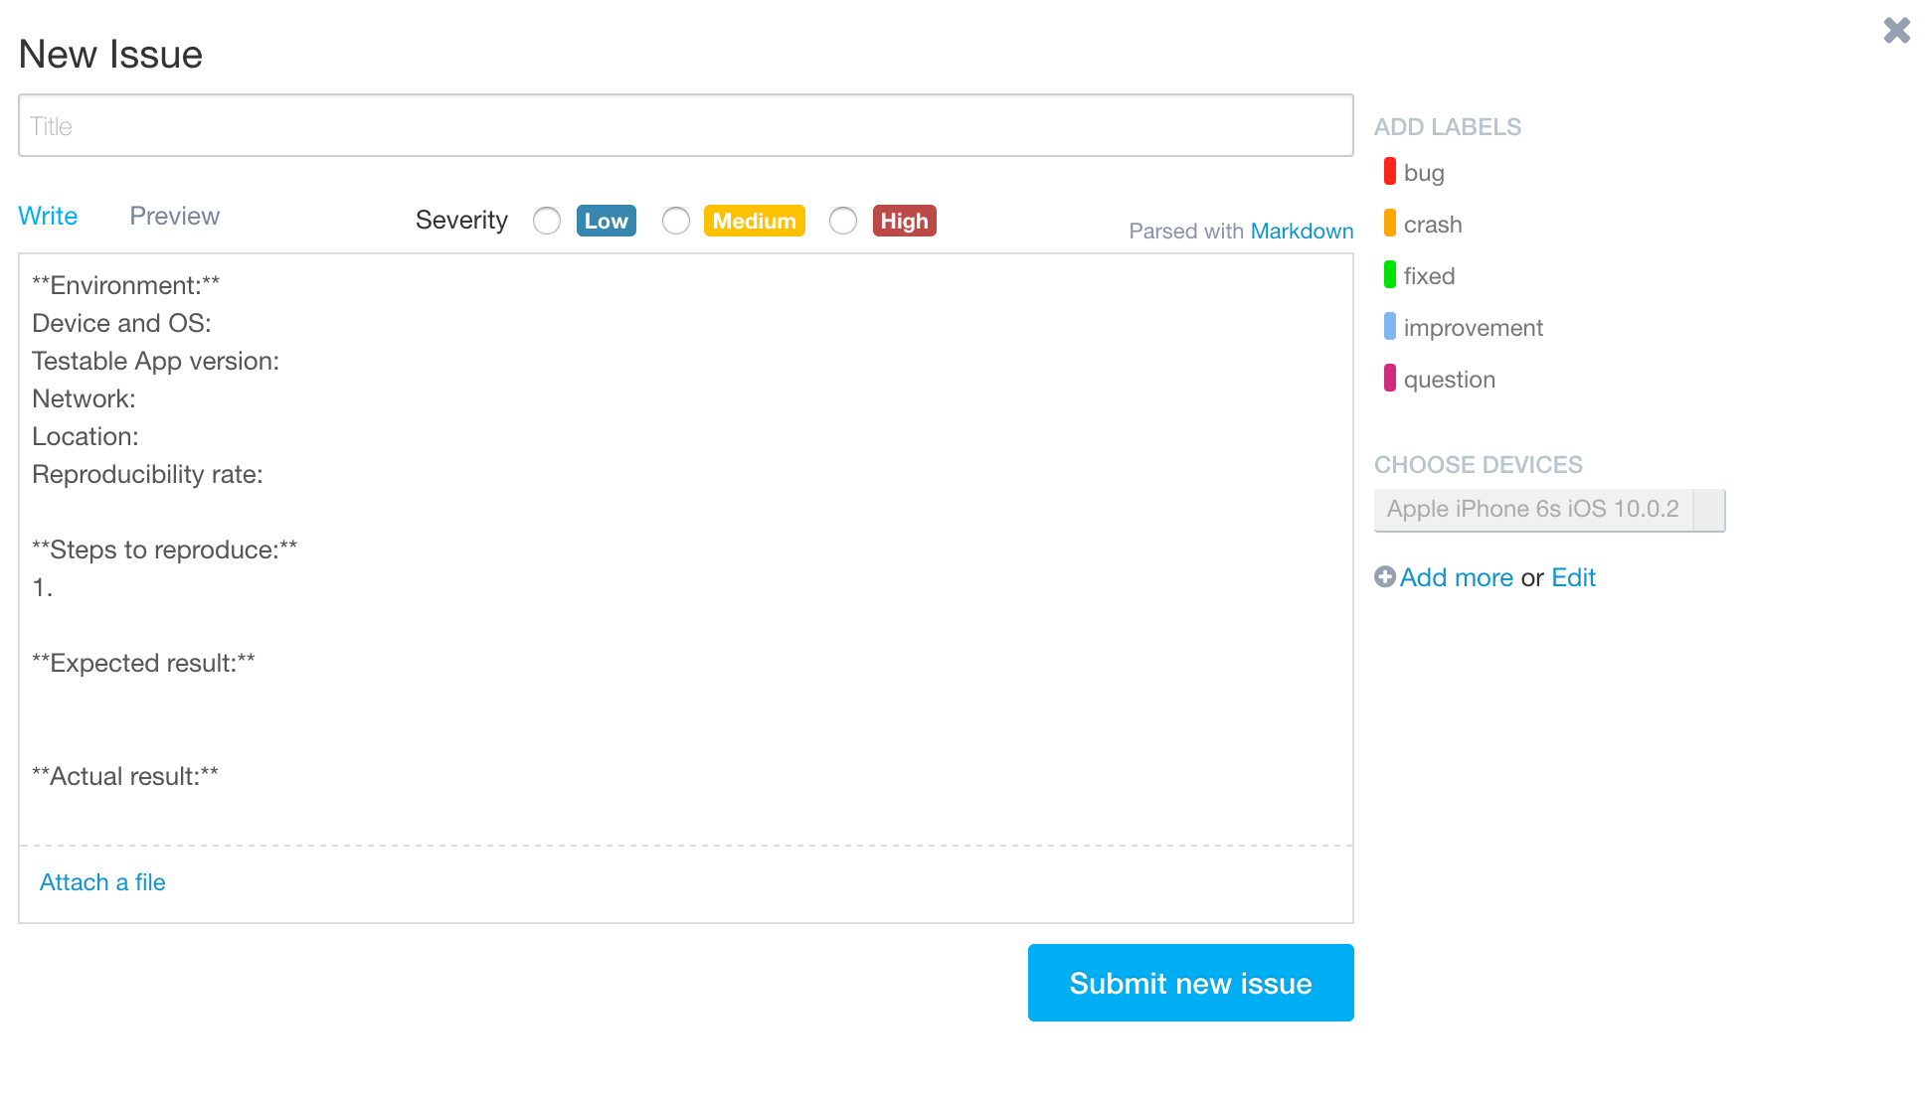Select the Medium severity radio button
The image size is (1927, 1096).
(675, 221)
